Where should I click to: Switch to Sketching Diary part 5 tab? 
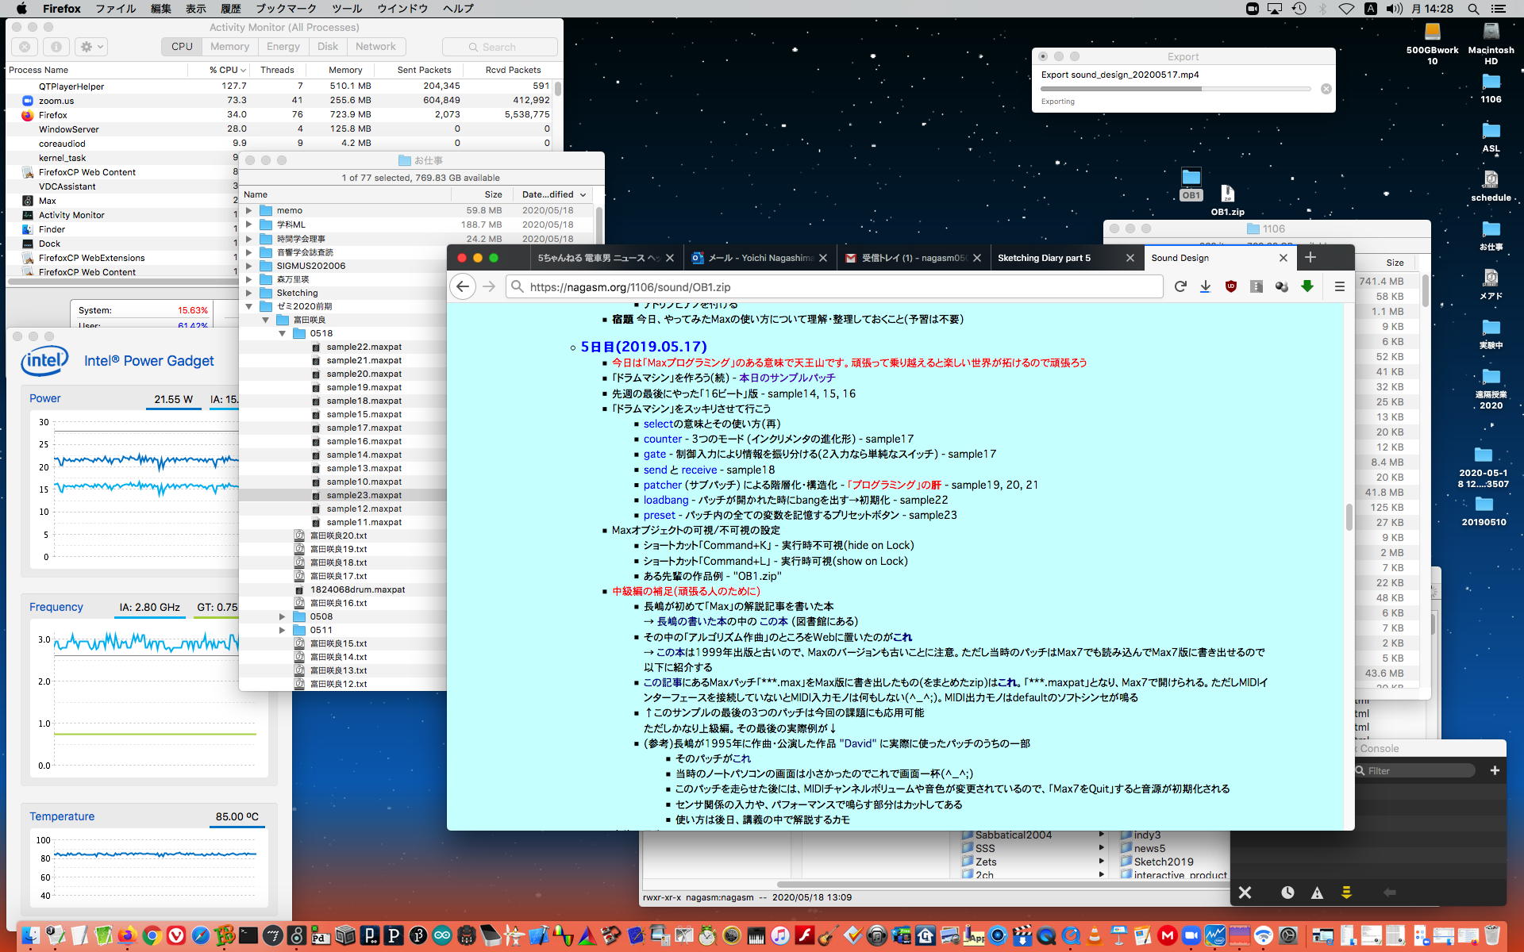[x=1044, y=258]
